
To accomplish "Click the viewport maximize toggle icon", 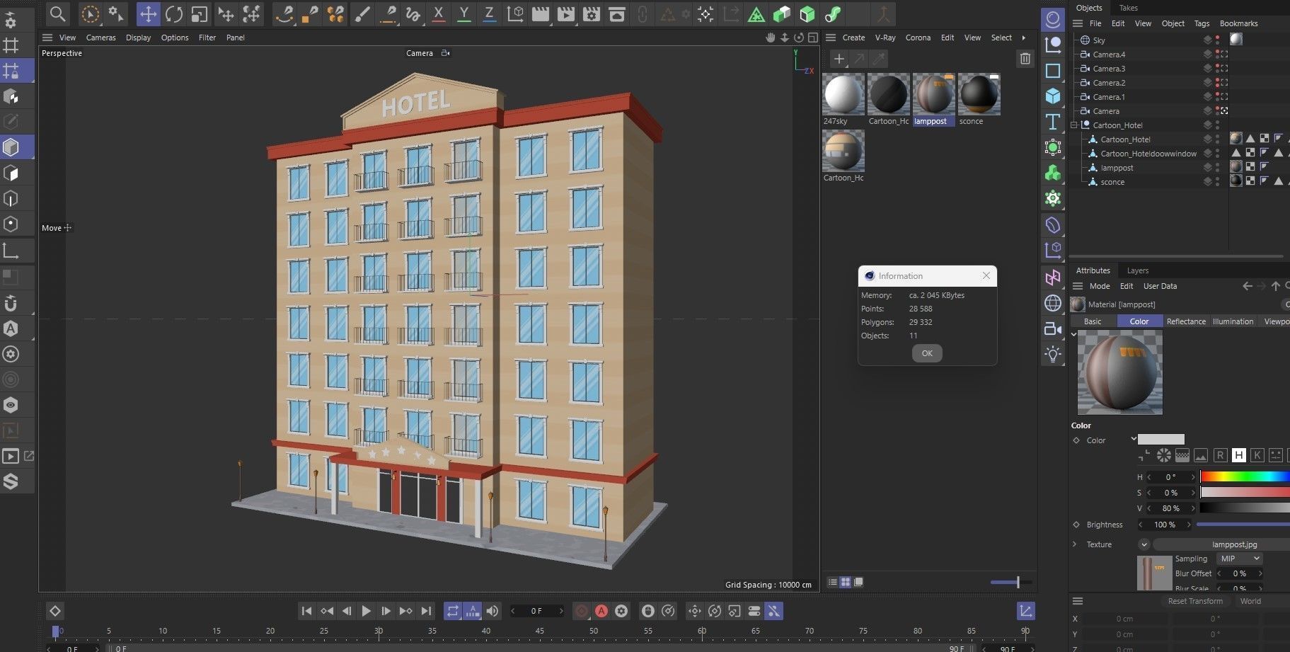I will coord(813,38).
